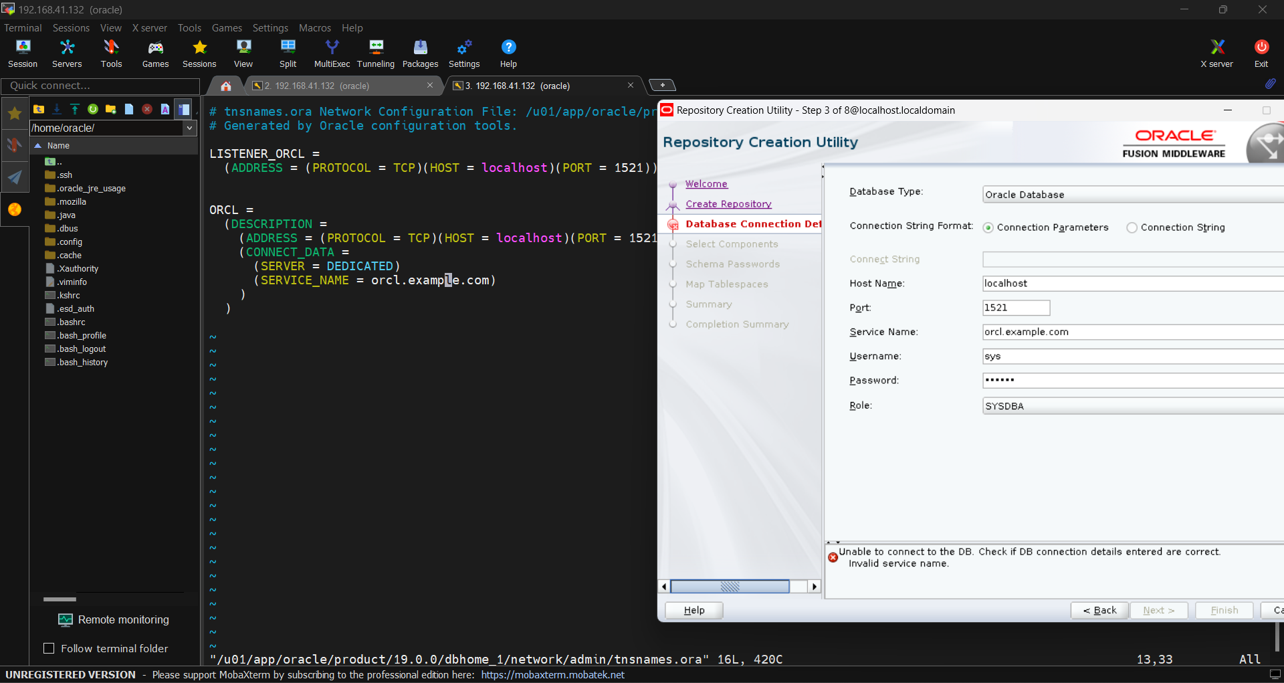Open the Database Type combo box
This screenshot has width=1284, height=683.
point(1132,195)
